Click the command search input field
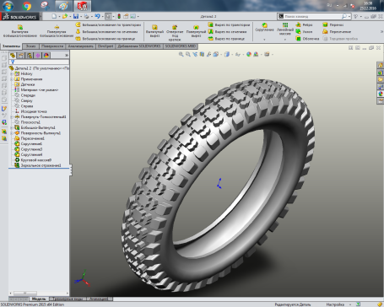 click(312, 17)
